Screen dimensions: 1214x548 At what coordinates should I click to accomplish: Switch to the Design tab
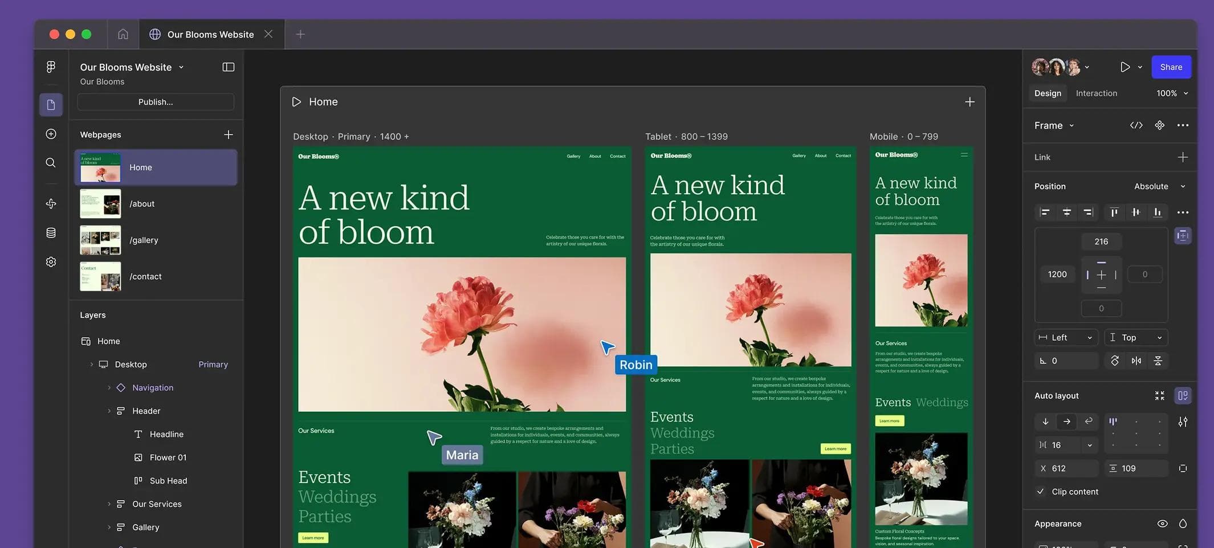tap(1048, 93)
